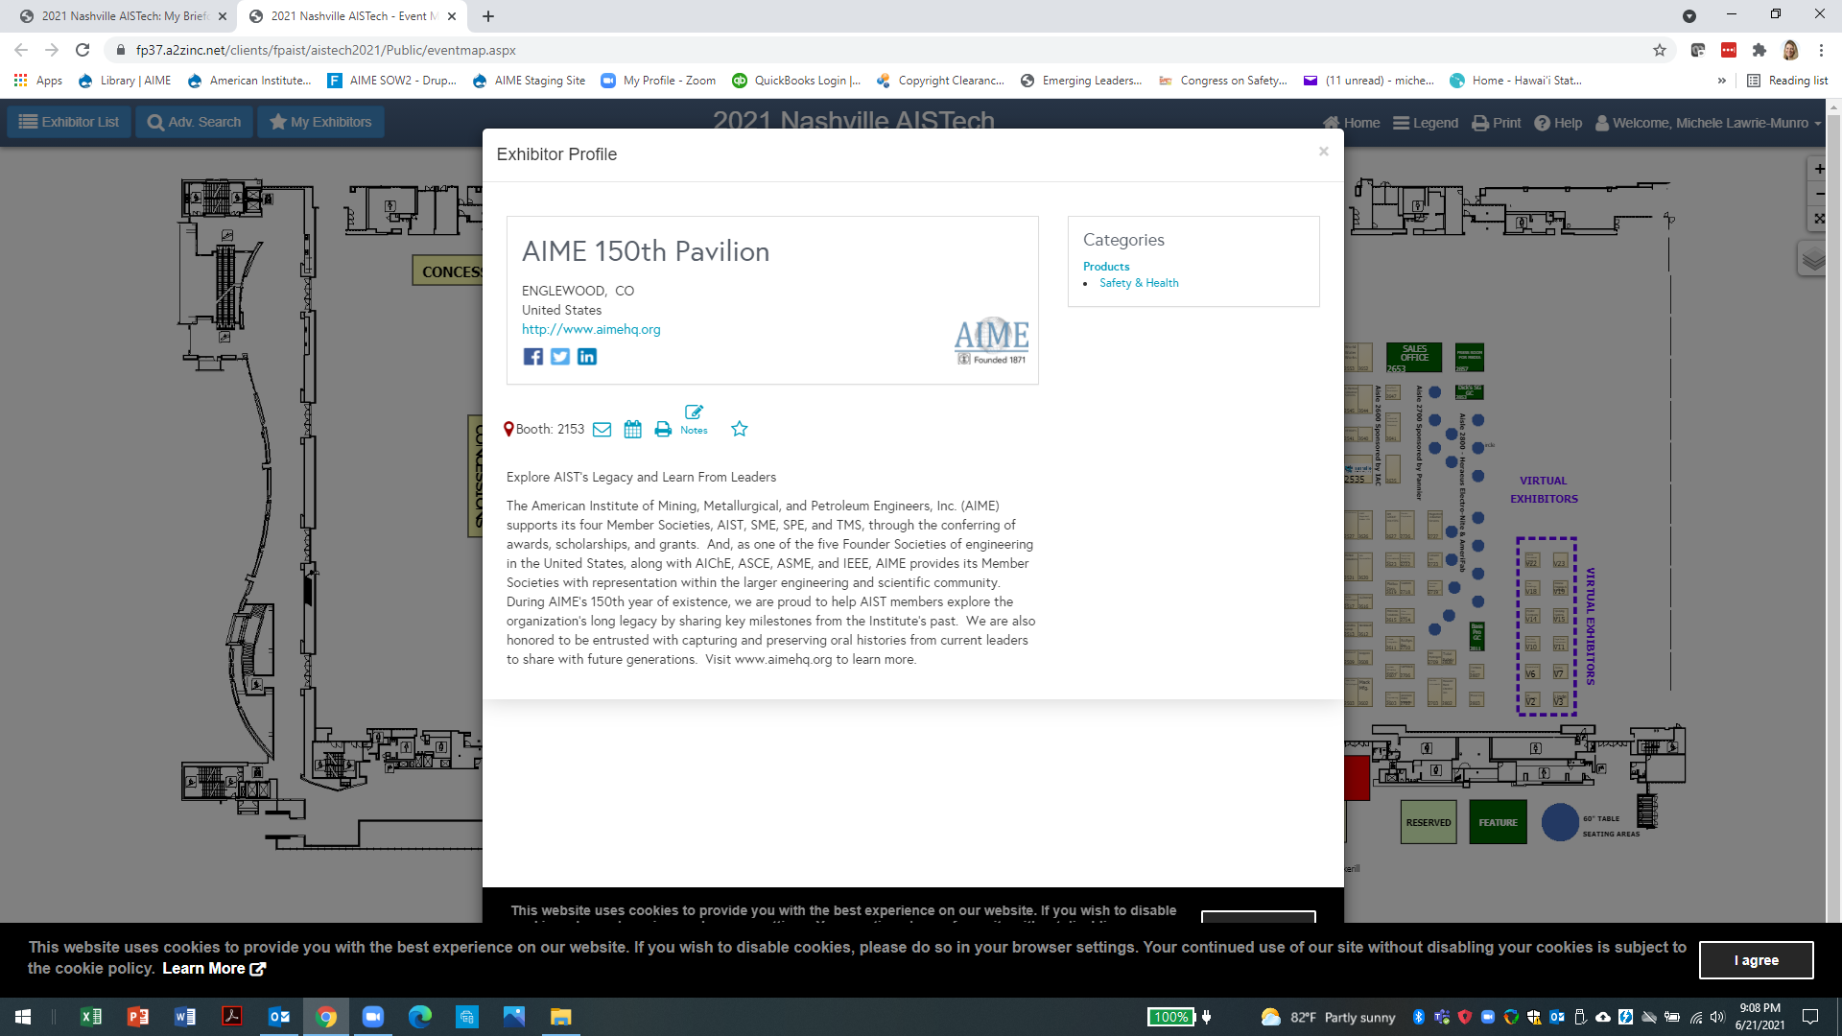1842x1036 pixels.
Task: Switch to the My Brief browser tab
Action: [125, 16]
